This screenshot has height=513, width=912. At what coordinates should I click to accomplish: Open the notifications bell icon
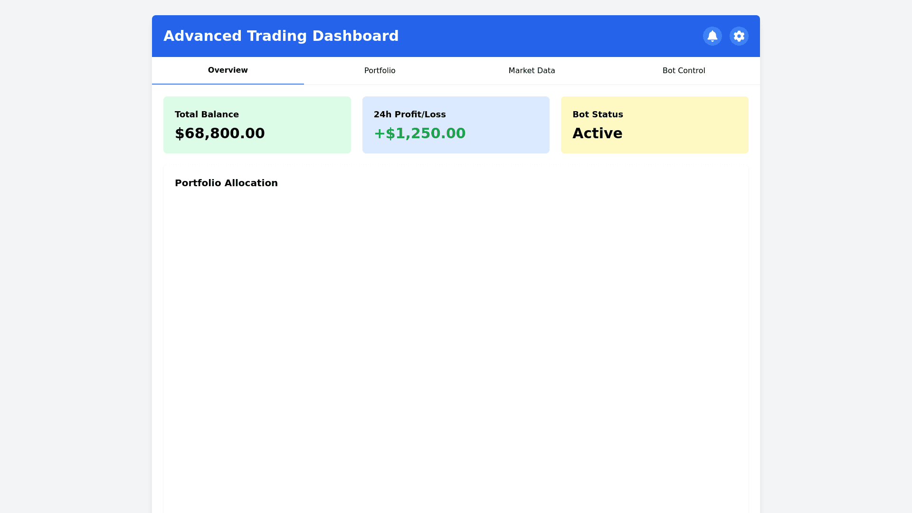click(x=712, y=36)
